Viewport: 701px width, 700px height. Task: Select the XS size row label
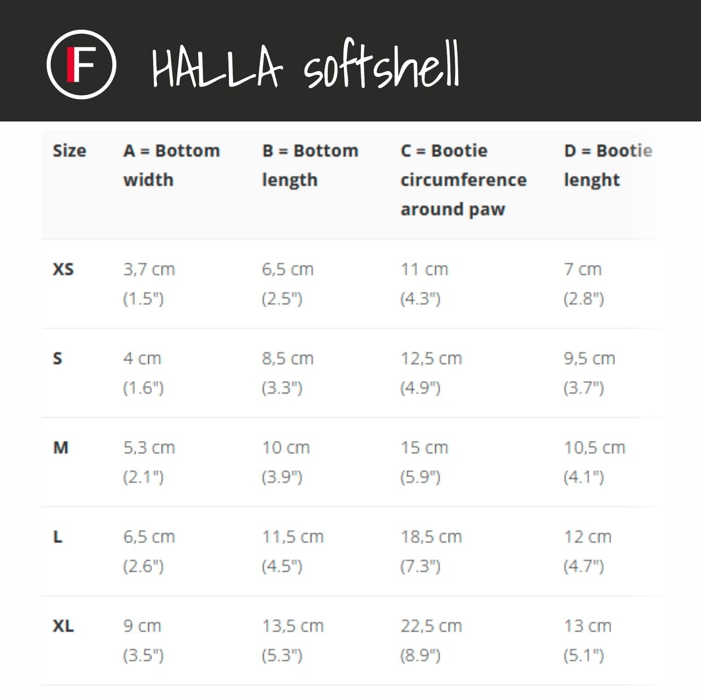pyautogui.click(x=64, y=270)
